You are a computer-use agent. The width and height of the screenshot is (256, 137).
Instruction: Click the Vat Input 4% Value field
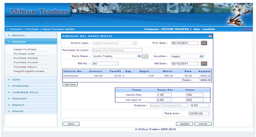(194, 100)
